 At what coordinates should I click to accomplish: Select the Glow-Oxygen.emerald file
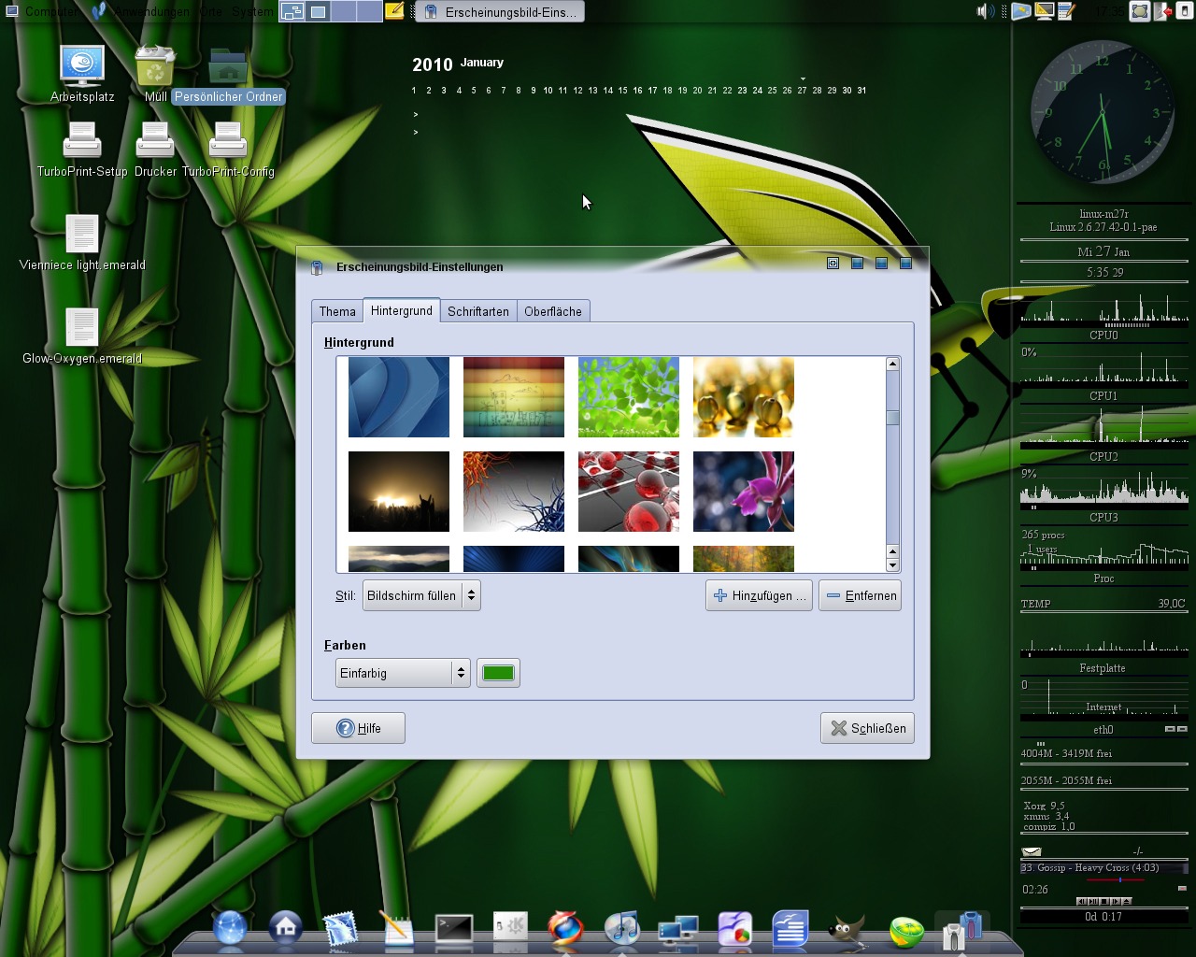(x=82, y=336)
